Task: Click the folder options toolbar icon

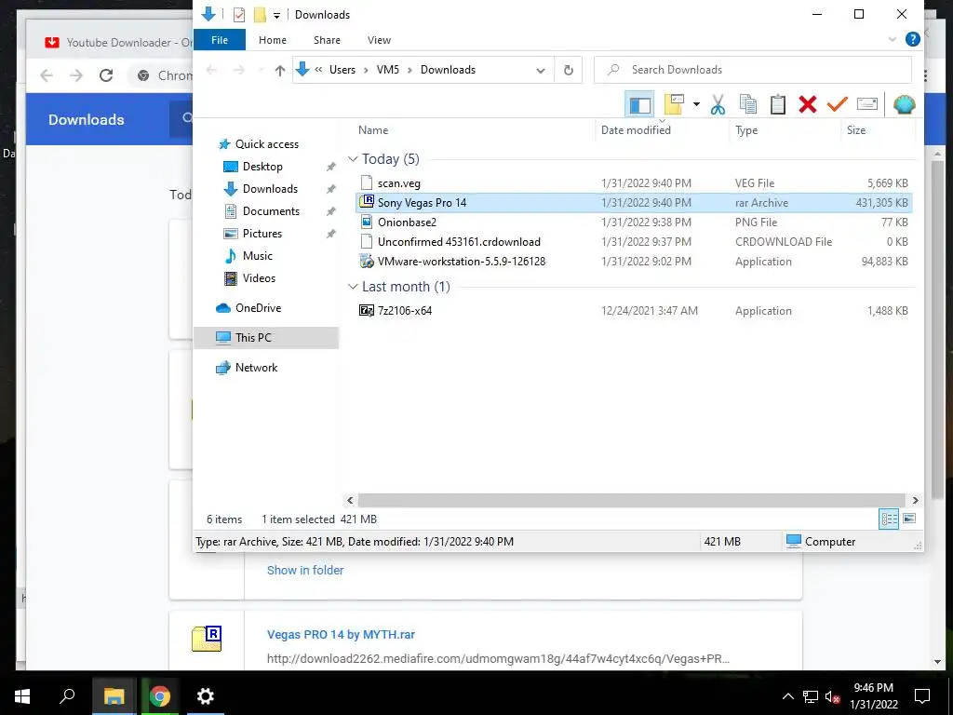Action: click(x=674, y=104)
